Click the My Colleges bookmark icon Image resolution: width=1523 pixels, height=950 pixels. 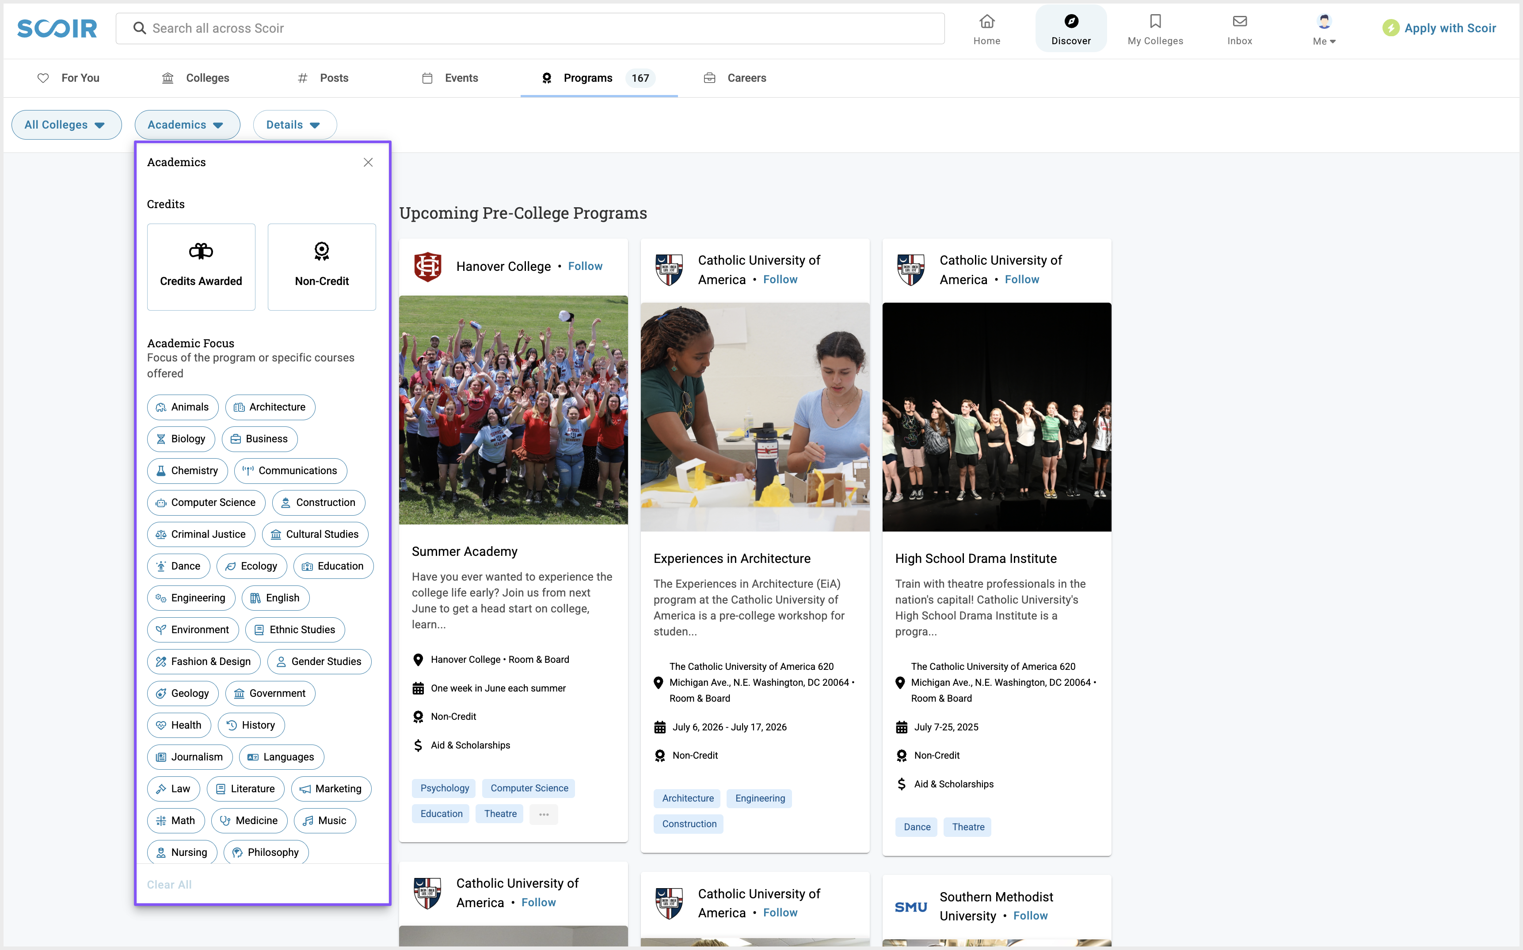[1155, 22]
